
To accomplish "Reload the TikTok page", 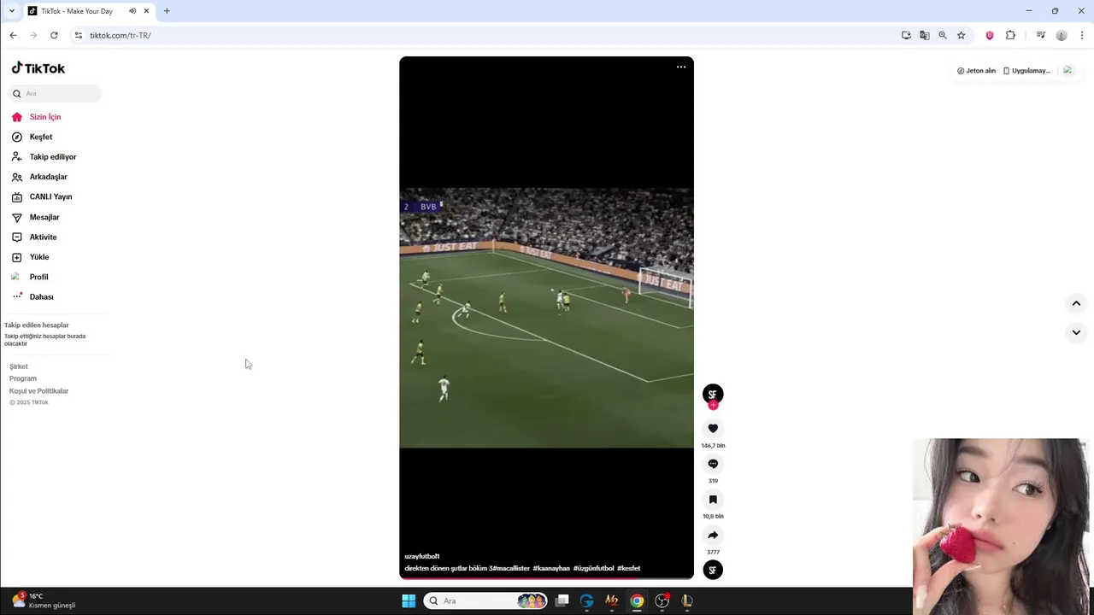I will tap(54, 35).
